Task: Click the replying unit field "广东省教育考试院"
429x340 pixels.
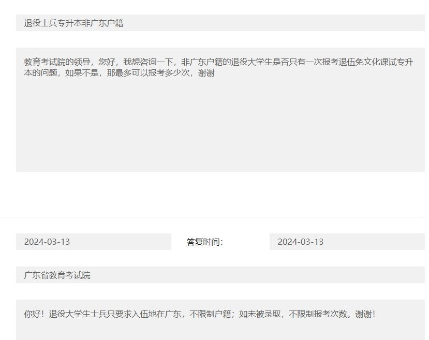Action: coord(220,275)
